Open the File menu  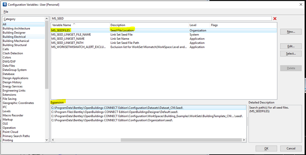click(x=6, y=12)
